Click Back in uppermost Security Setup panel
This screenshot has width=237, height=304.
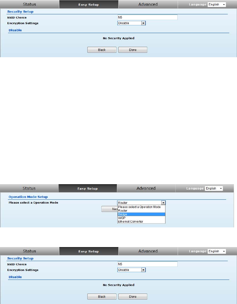102,50
